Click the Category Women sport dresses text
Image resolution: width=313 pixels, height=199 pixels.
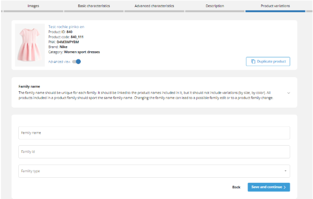click(x=74, y=52)
